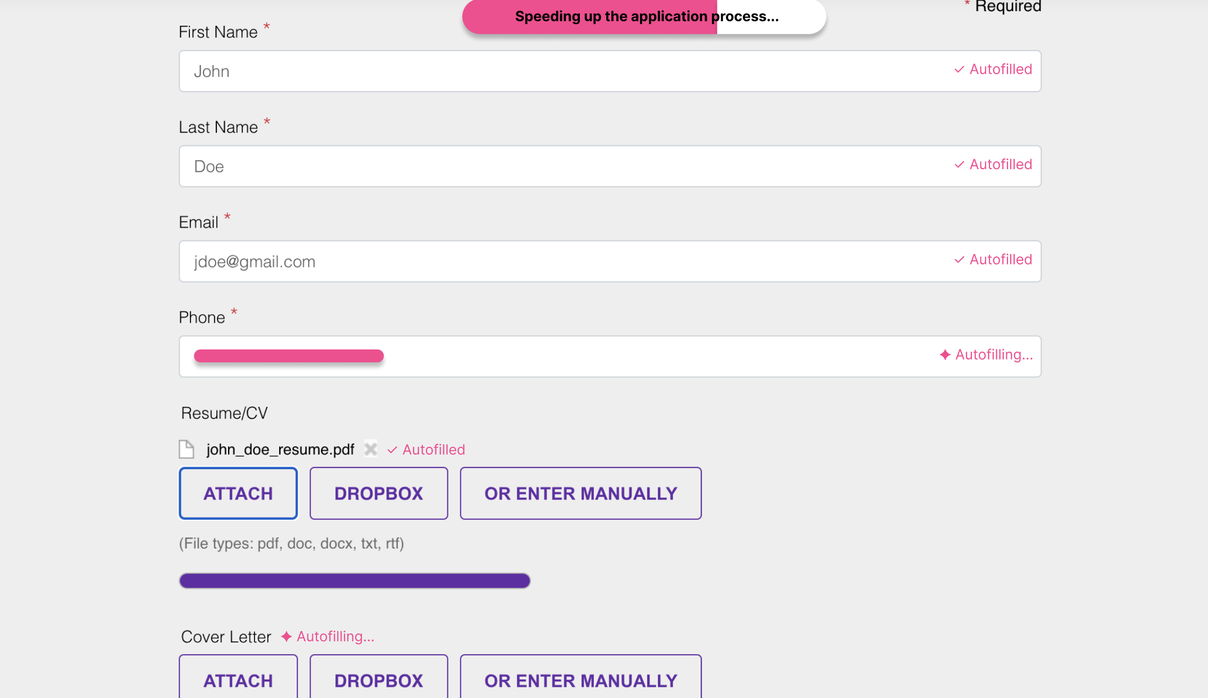The width and height of the screenshot is (1208, 698).
Task: Click the Autofilled checkmark next to resume file
Action: coord(392,450)
